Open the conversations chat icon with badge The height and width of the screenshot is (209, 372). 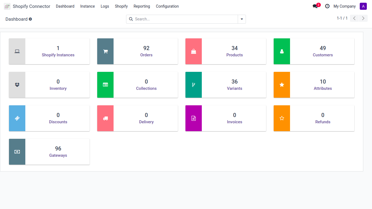pos(315,6)
